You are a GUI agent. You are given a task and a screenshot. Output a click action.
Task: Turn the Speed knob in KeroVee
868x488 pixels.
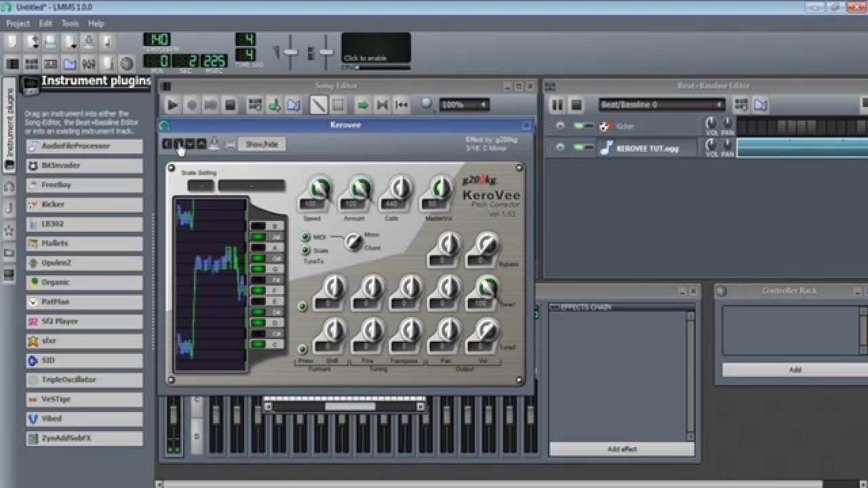pos(319,189)
